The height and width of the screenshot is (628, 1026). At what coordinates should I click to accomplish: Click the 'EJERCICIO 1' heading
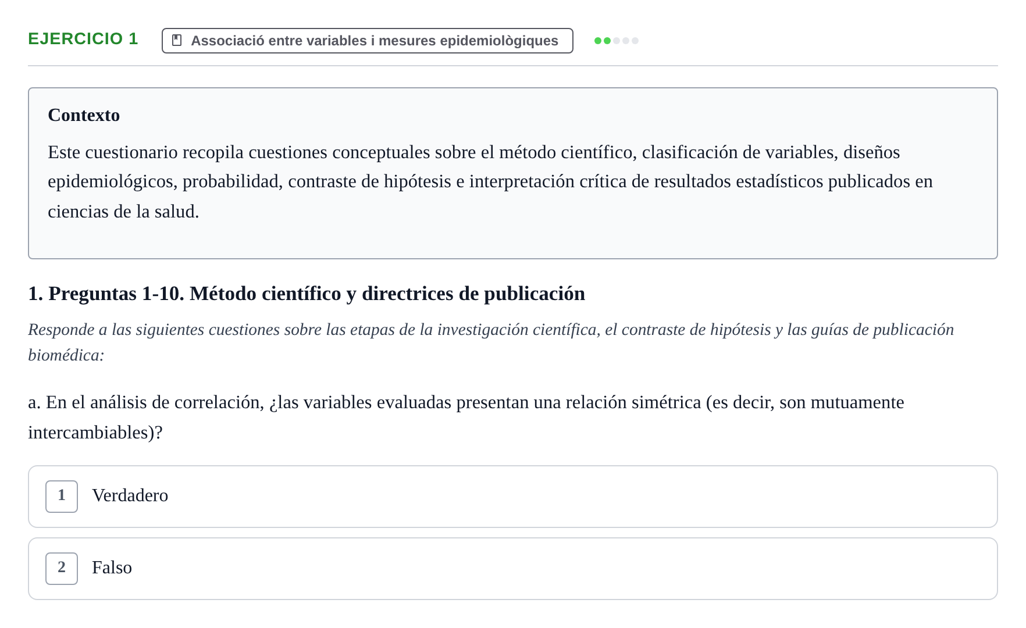(x=83, y=39)
